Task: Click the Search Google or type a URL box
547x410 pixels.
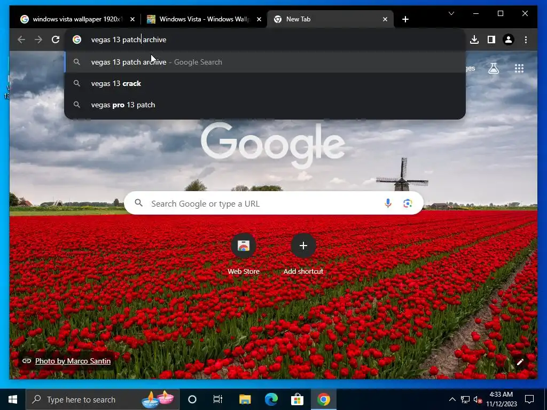Action: click(x=273, y=203)
